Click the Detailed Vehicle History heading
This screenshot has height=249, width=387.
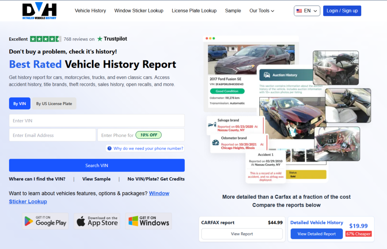tap(317, 223)
